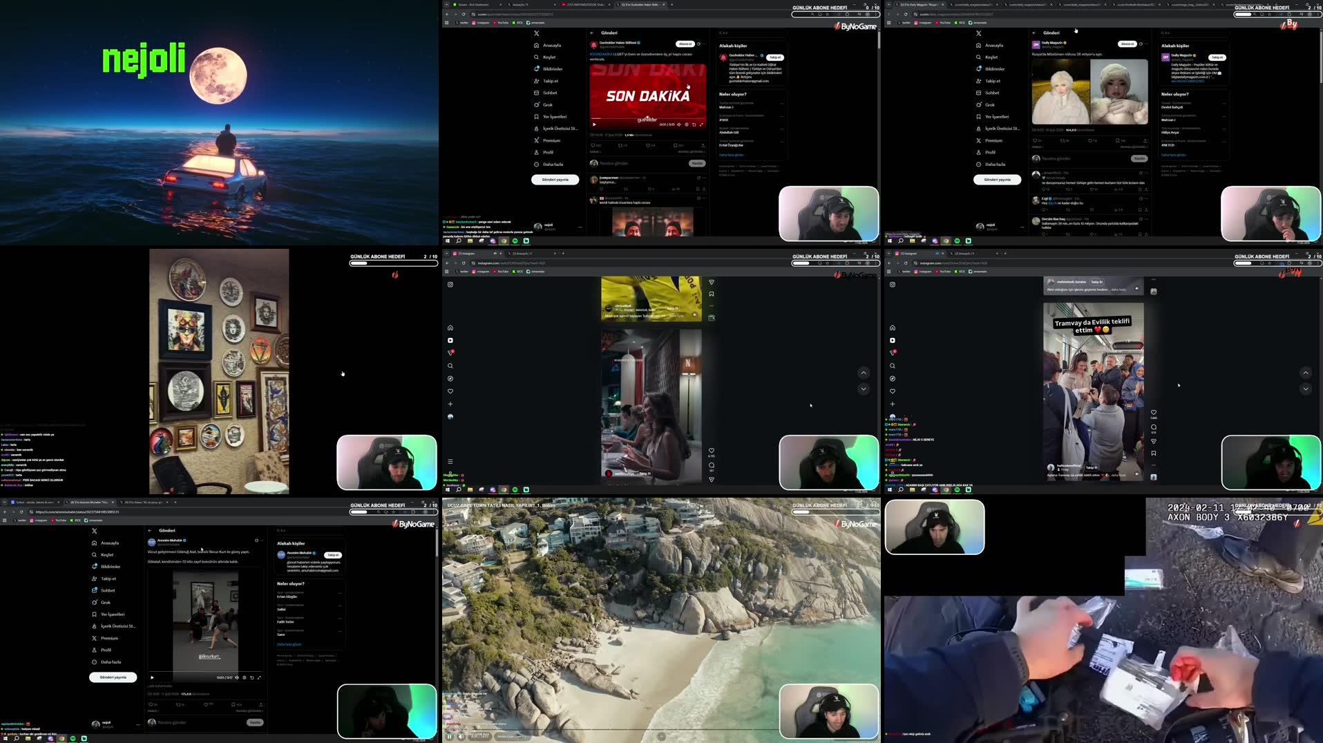The width and height of the screenshot is (1323, 743).
Task: Save the reel with the bookmark toggle
Action: (x=1152, y=453)
